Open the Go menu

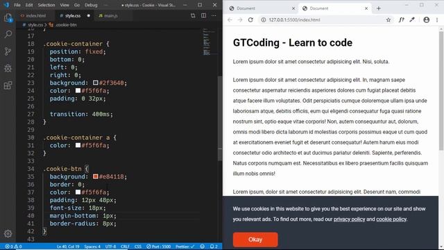[x=77, y=5]
